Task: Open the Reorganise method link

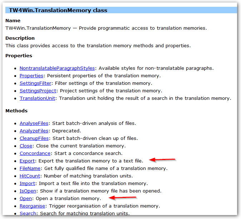Action: 32,206
